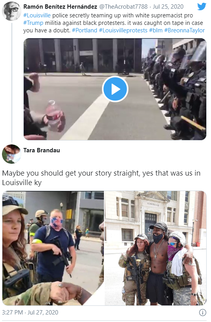Viewport: 211px width, 322px height.
Task: Click the Jul 25, 2020 date link
Action: [x=168, y=7]
